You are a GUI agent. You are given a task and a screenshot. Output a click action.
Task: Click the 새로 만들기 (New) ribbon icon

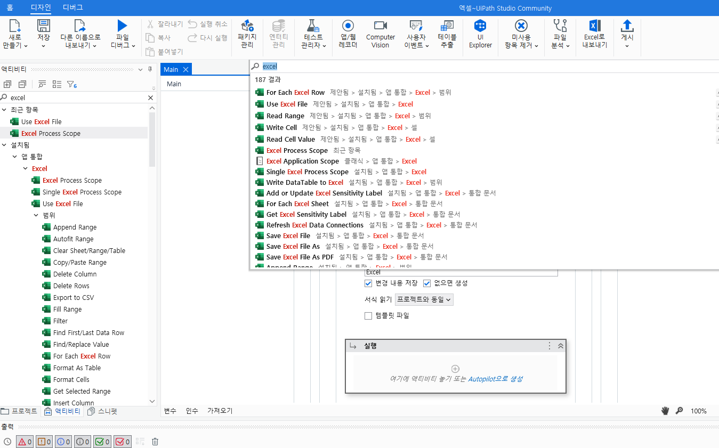(15, 26)
